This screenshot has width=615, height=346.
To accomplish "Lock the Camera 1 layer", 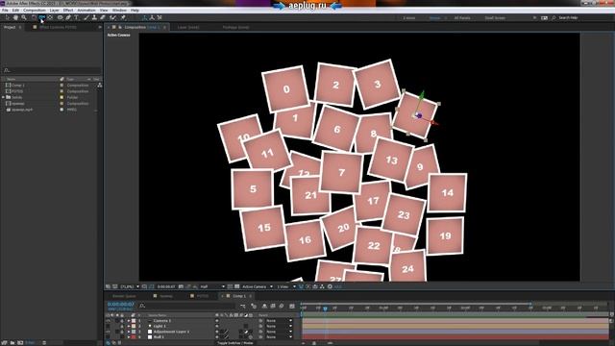I will point(122,321).
